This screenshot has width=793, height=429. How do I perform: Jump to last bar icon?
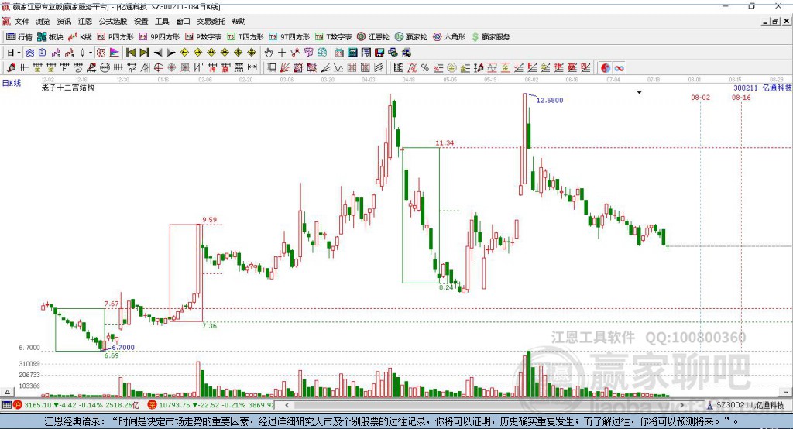pyautogui.click(x=144, y=53)
